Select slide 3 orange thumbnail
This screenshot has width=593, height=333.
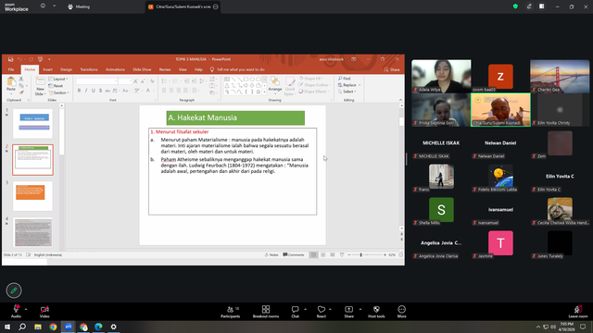point(33,195)
